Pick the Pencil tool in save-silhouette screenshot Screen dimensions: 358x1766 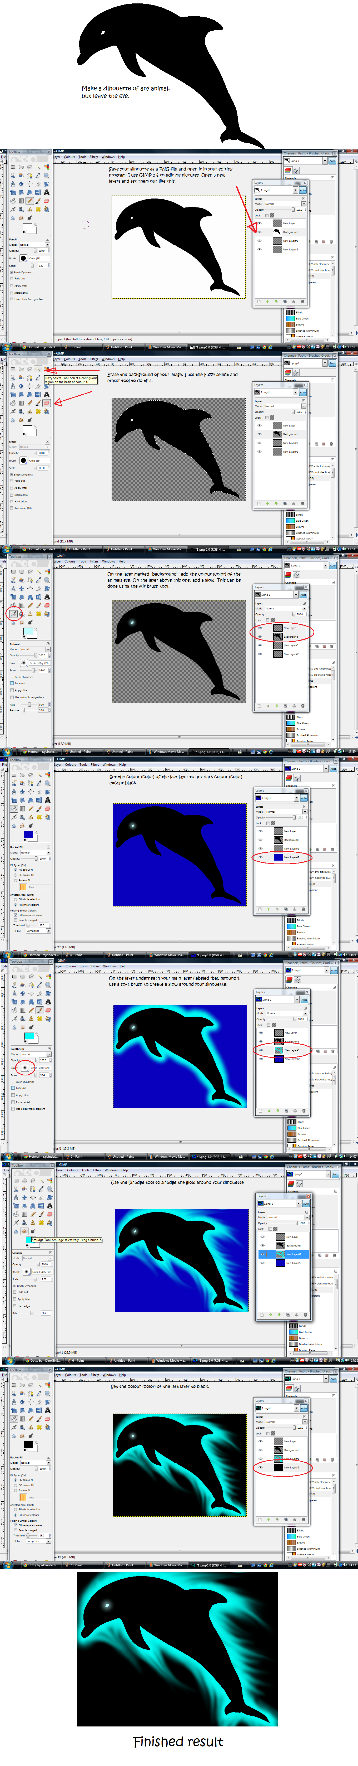(x=29, y=201)
